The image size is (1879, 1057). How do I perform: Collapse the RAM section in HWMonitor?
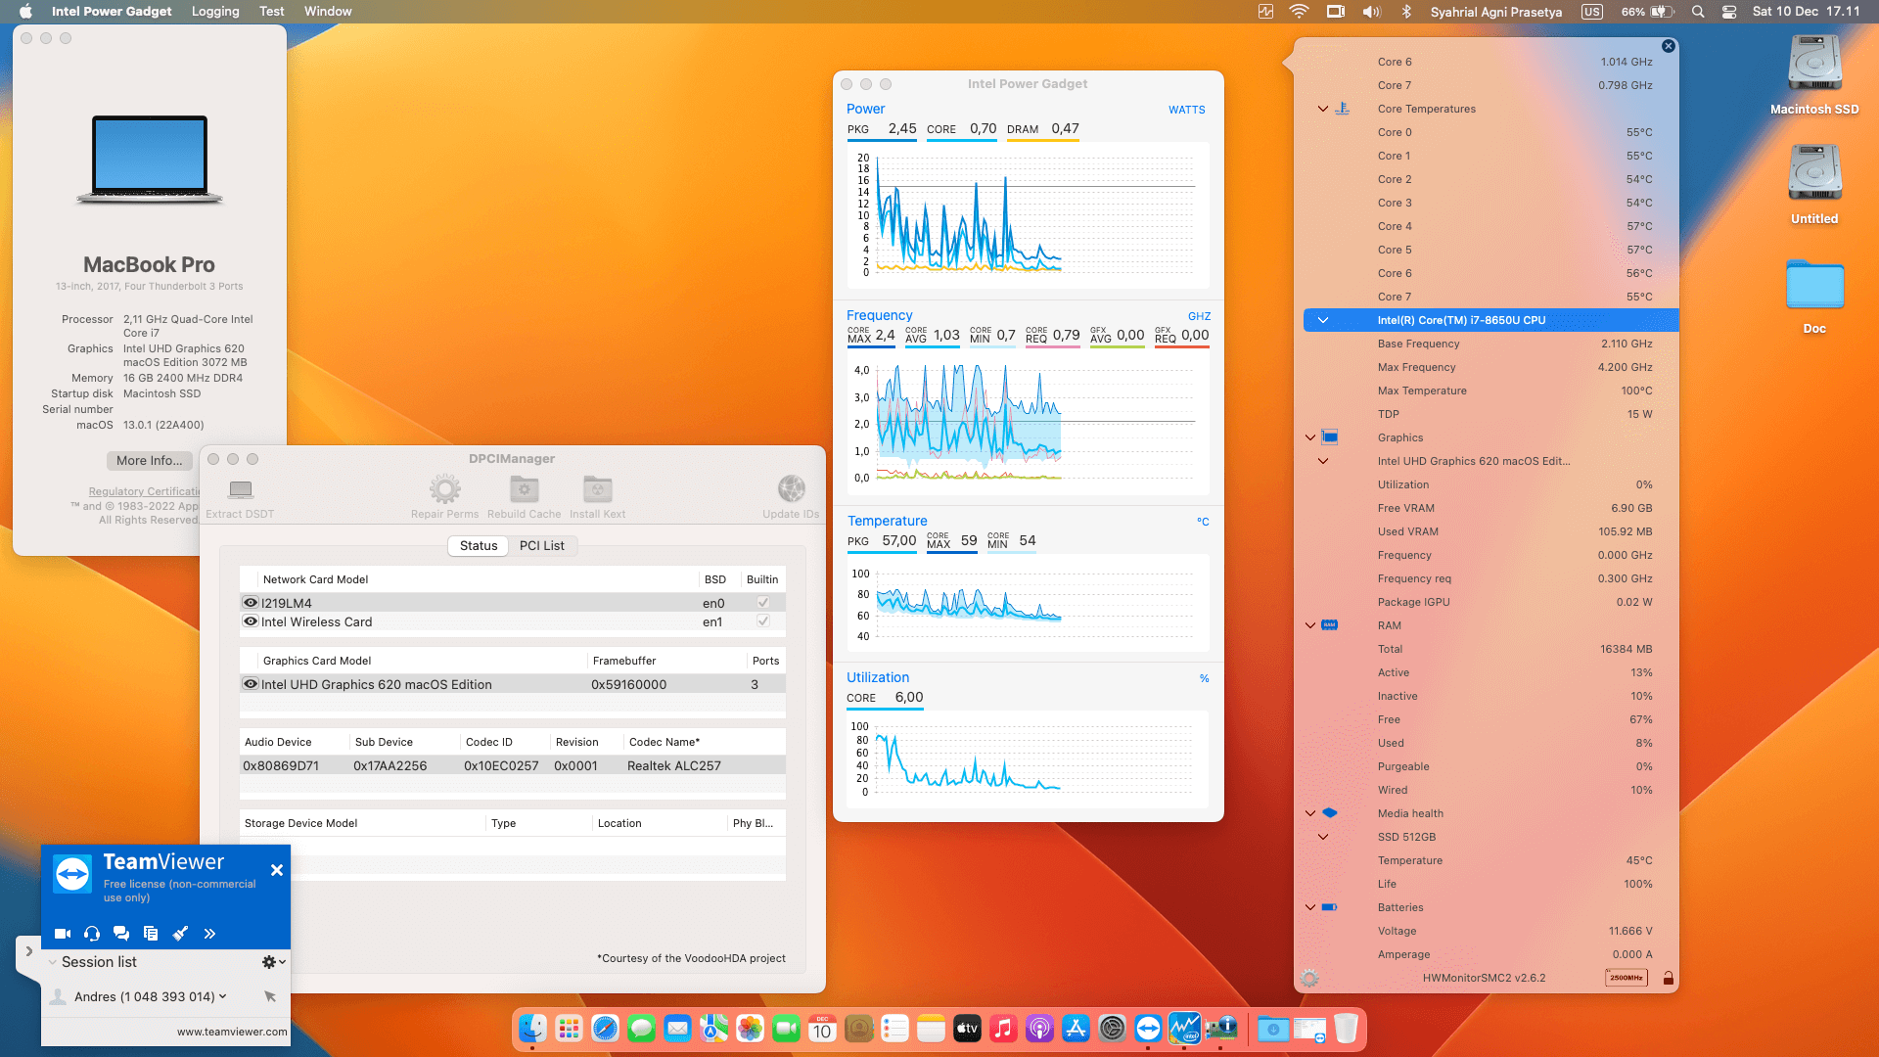[1310, 625]
